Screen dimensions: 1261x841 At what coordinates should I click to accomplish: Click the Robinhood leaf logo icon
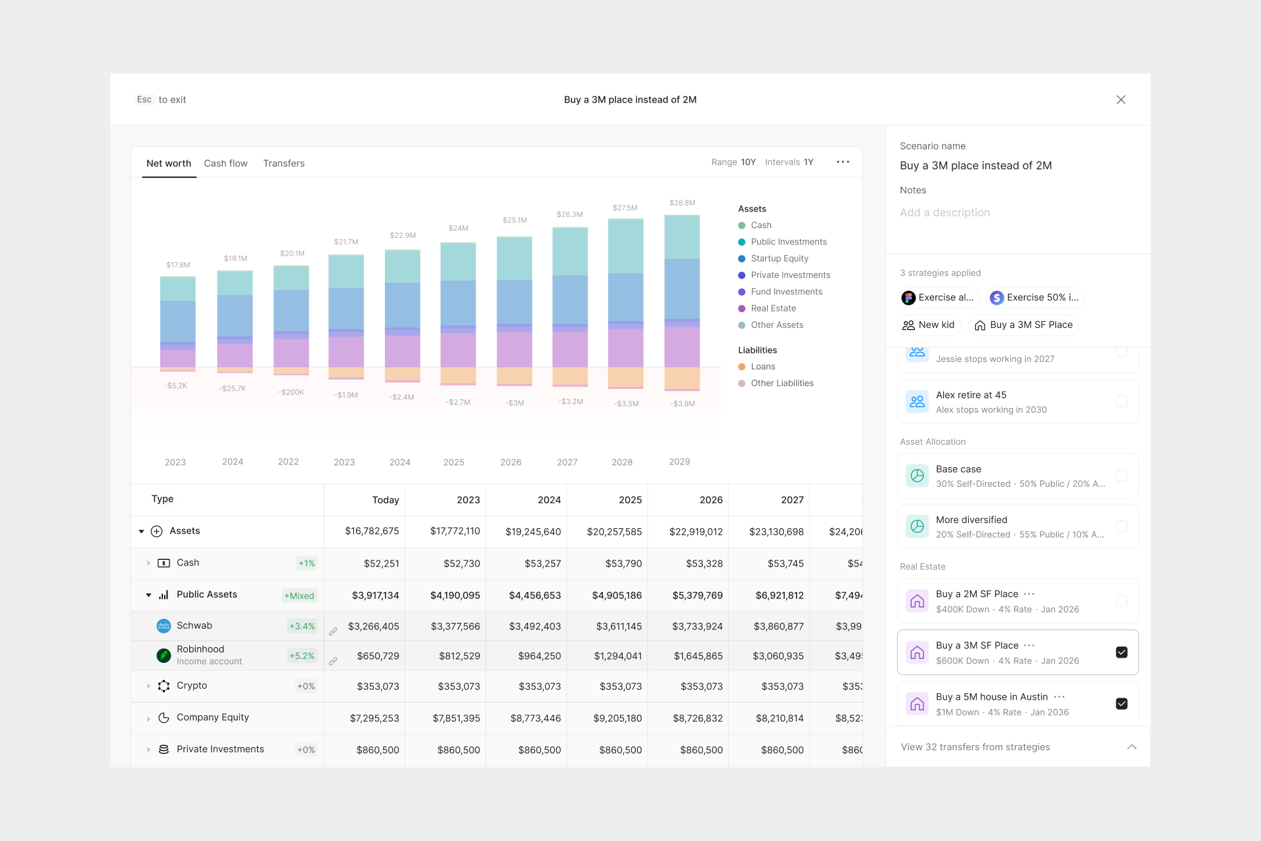[x=164, y=656]
